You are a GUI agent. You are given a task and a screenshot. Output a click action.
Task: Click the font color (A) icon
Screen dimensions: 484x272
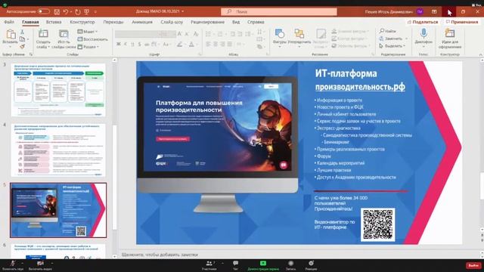point(191,45)
